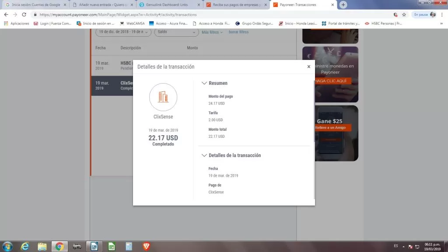Image resolution: width=448 pixels, height=252 pixels.
Task: Open the calculator taskbar icon
Action: 129,246
